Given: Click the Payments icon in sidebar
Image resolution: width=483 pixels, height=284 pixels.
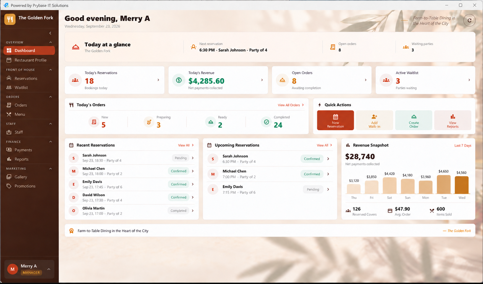Looking at the screenshot, I should pos(9,150).
